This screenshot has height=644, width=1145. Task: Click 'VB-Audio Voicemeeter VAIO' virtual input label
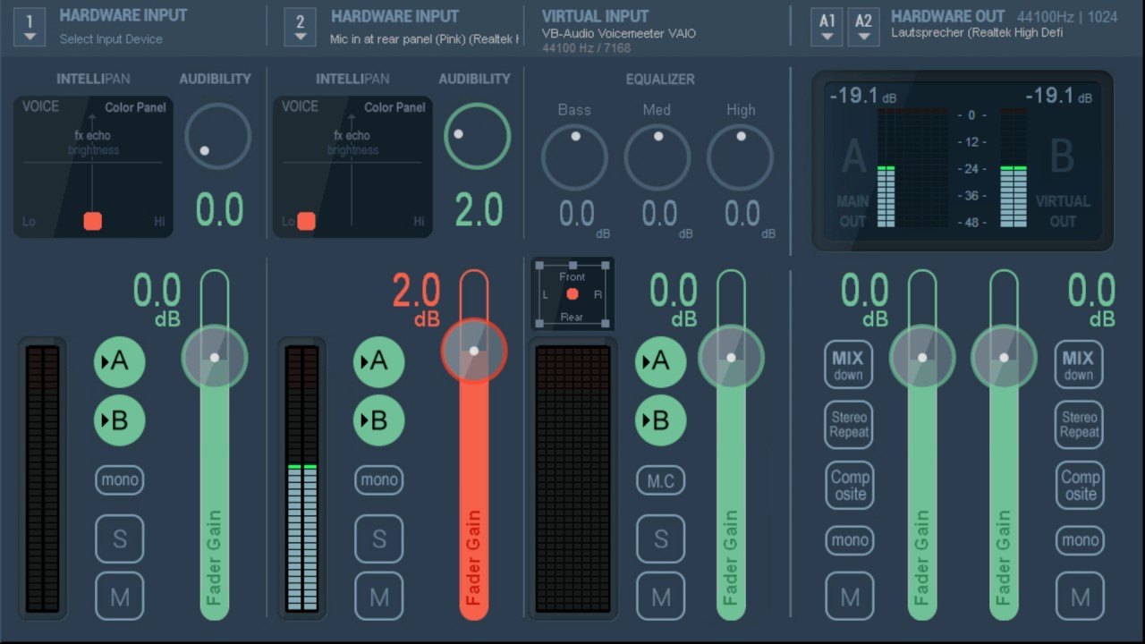point(619,34)
